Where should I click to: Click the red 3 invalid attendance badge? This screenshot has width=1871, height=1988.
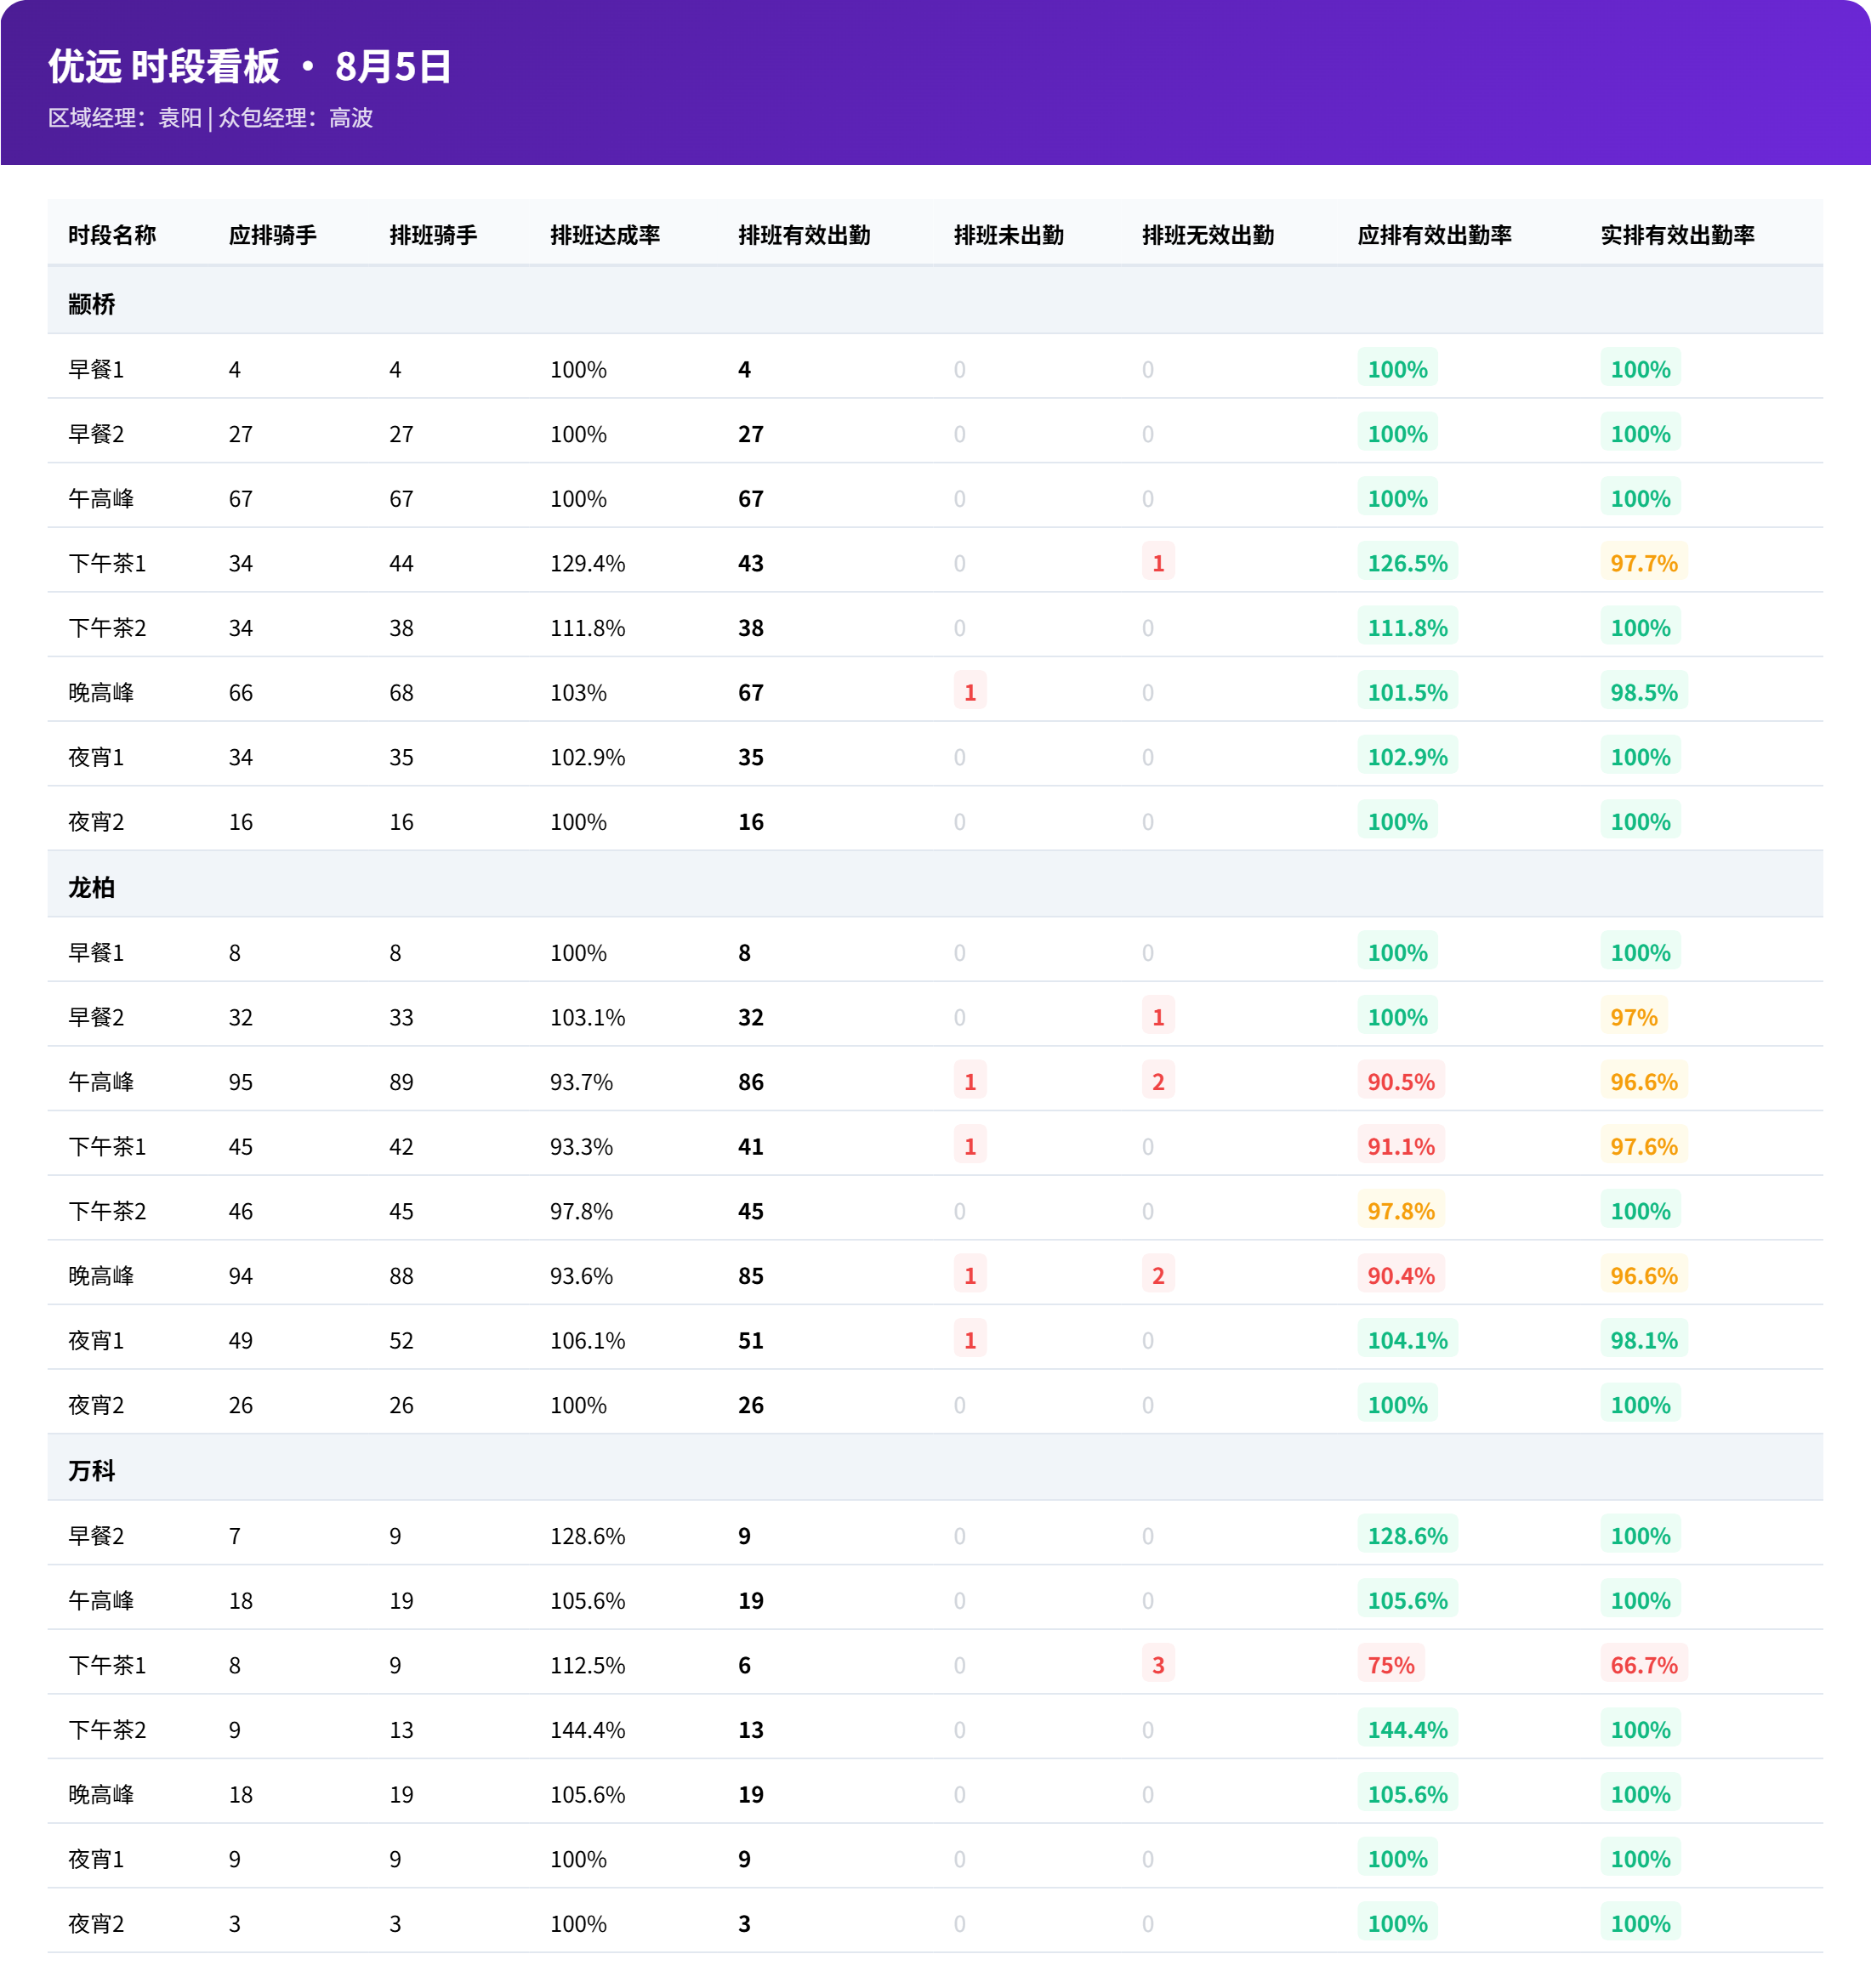(x=1158, y=1664)
